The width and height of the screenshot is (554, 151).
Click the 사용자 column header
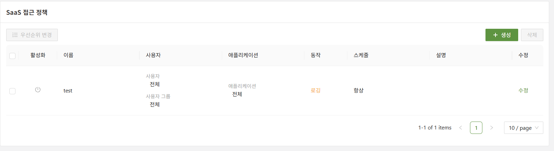153,55
